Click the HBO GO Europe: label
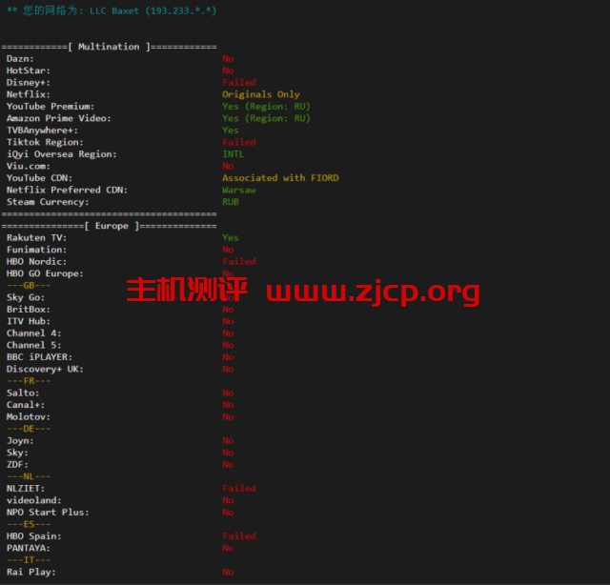 click(x=45, y=273)
